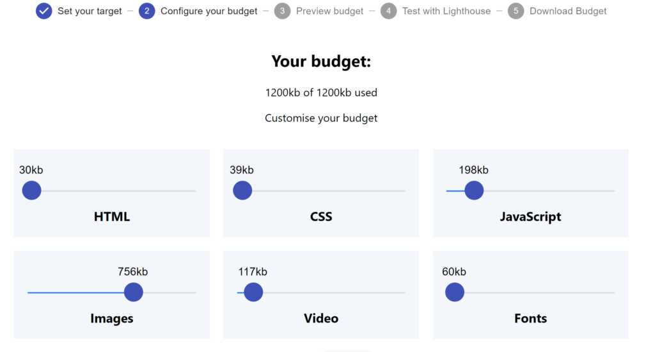Image resolution: width=655 pixels, height=352 pixels.
Task: Click the HTML slider handle at 30kb
Action: tap(32, 191)
